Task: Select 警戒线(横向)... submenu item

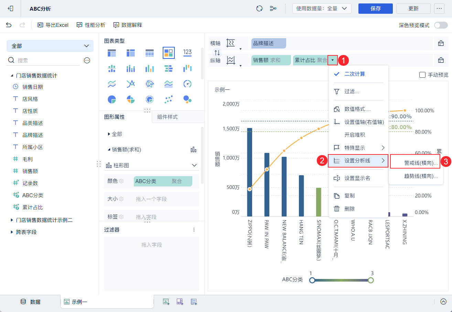Action: [415, 163]
